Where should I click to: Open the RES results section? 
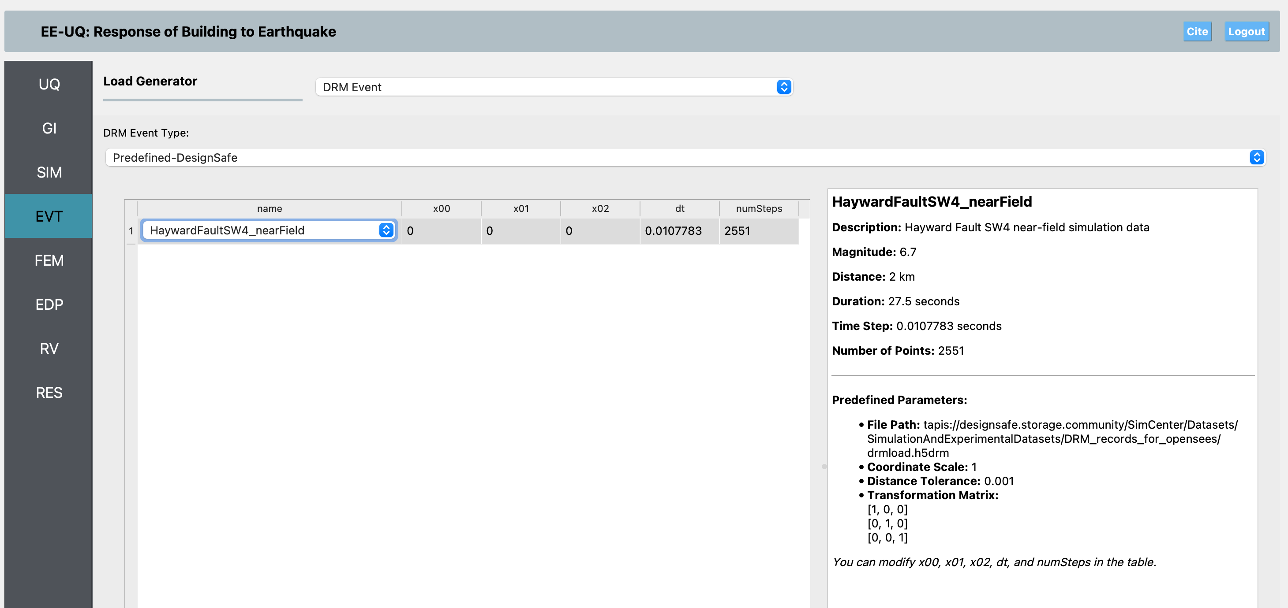(49, 392)
